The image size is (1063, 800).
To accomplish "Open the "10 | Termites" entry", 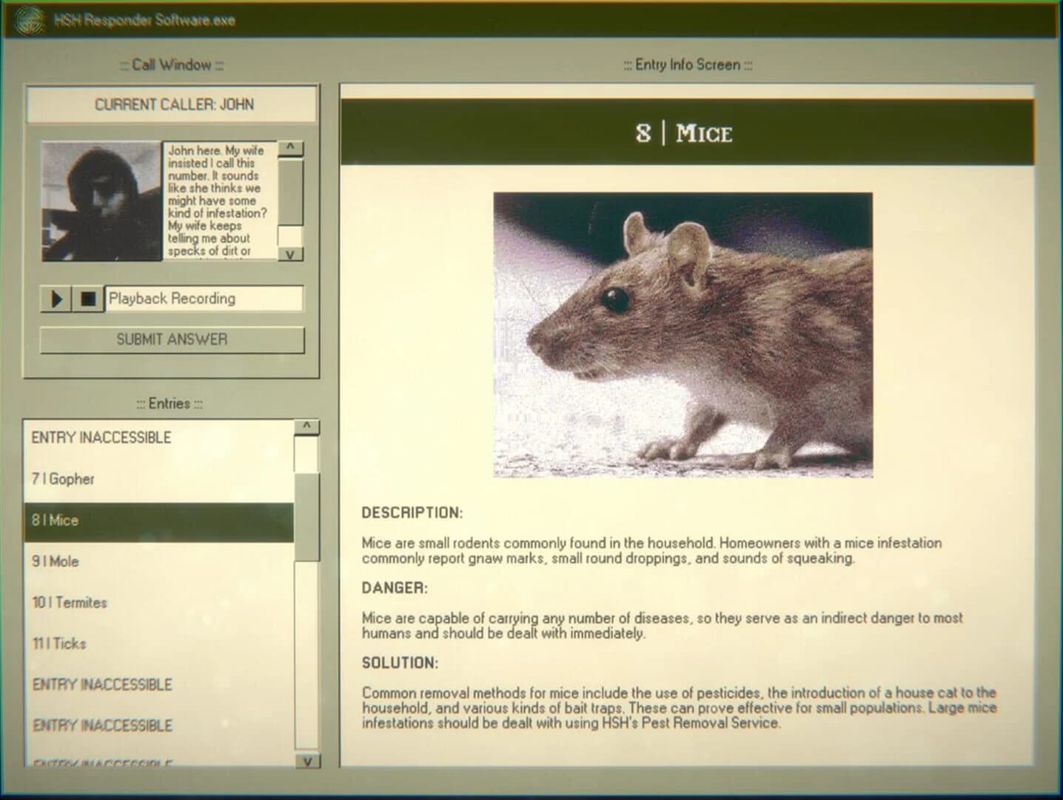I will tap(159, 602).
